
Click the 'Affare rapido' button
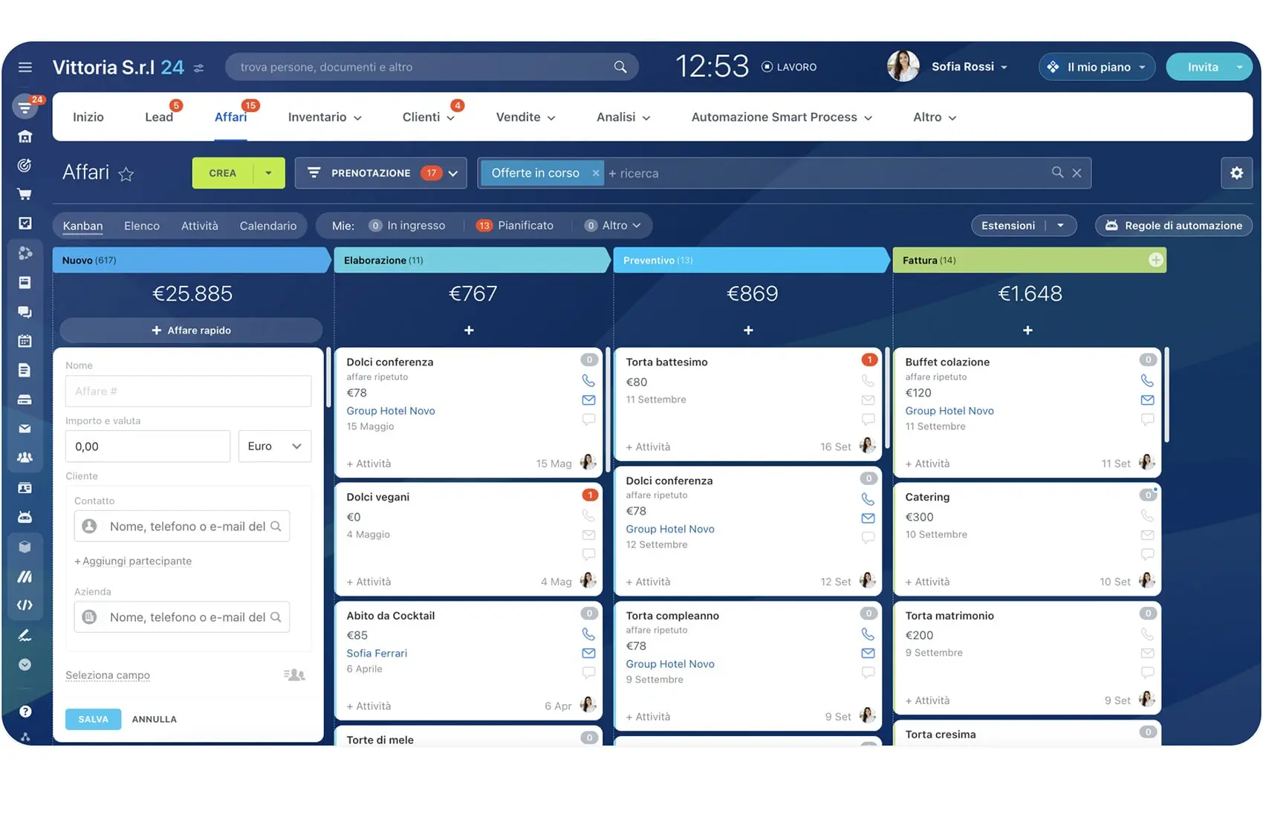pos(191,331)
